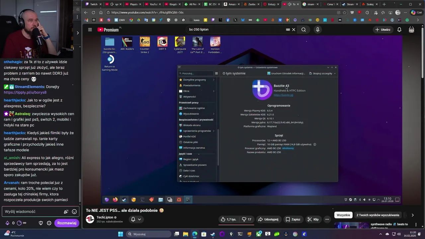The width and height of the screenshot is (425, 239).
Task: Like the video with 1,7 tys.
Action: (x=229, y=219)
